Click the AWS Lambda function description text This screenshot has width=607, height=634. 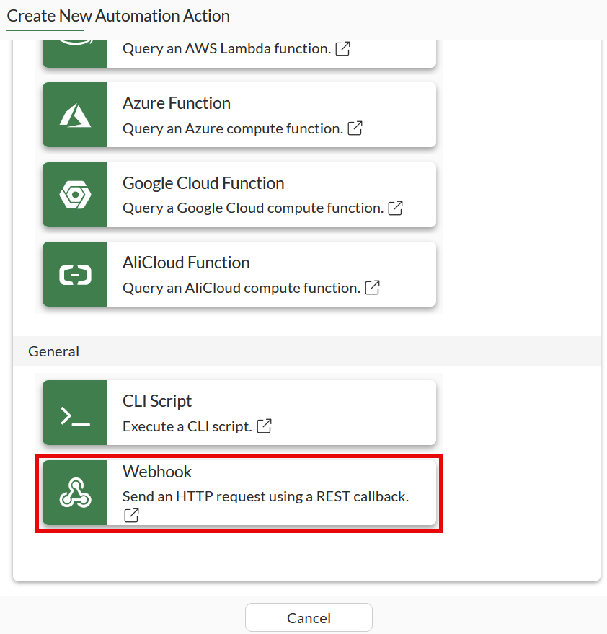click(226, 49)
